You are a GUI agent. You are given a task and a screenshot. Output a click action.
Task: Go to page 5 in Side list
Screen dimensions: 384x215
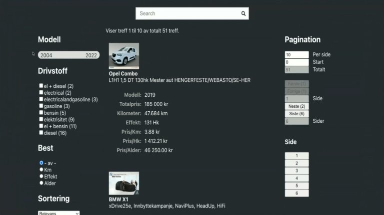pos(296,186)
